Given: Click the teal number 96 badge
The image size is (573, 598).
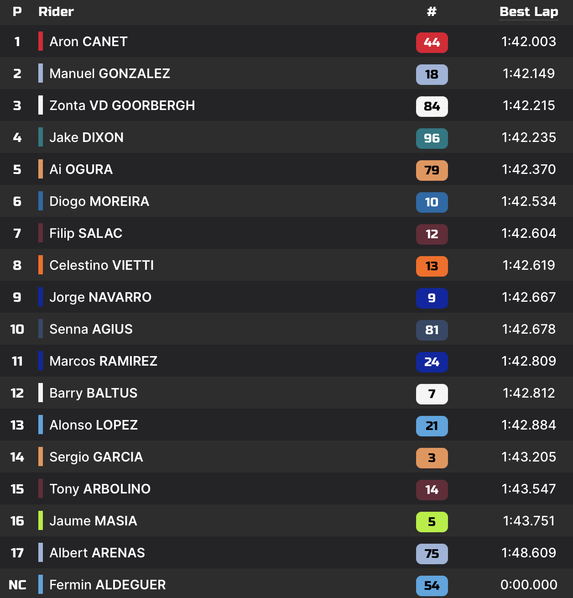Looking at the screenshot, I should [x=432, y=138].
